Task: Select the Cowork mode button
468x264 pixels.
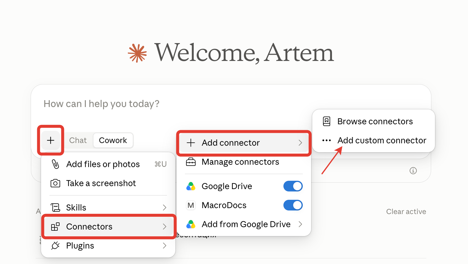Action: (x=113, y=140)
